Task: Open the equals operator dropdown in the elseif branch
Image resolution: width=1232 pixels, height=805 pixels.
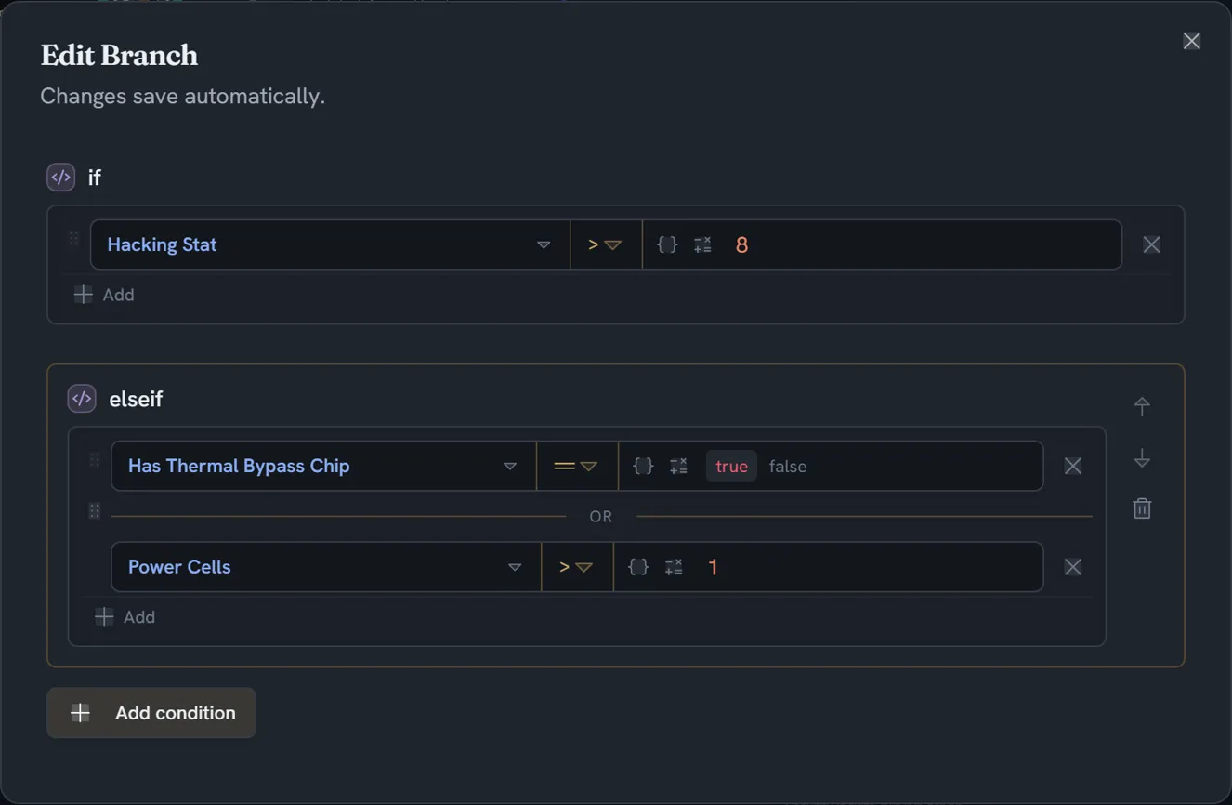Action: [x=577, y=466]
